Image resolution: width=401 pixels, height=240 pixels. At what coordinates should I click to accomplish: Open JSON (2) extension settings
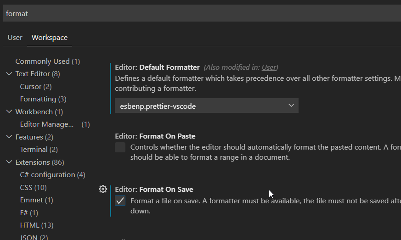34,237
